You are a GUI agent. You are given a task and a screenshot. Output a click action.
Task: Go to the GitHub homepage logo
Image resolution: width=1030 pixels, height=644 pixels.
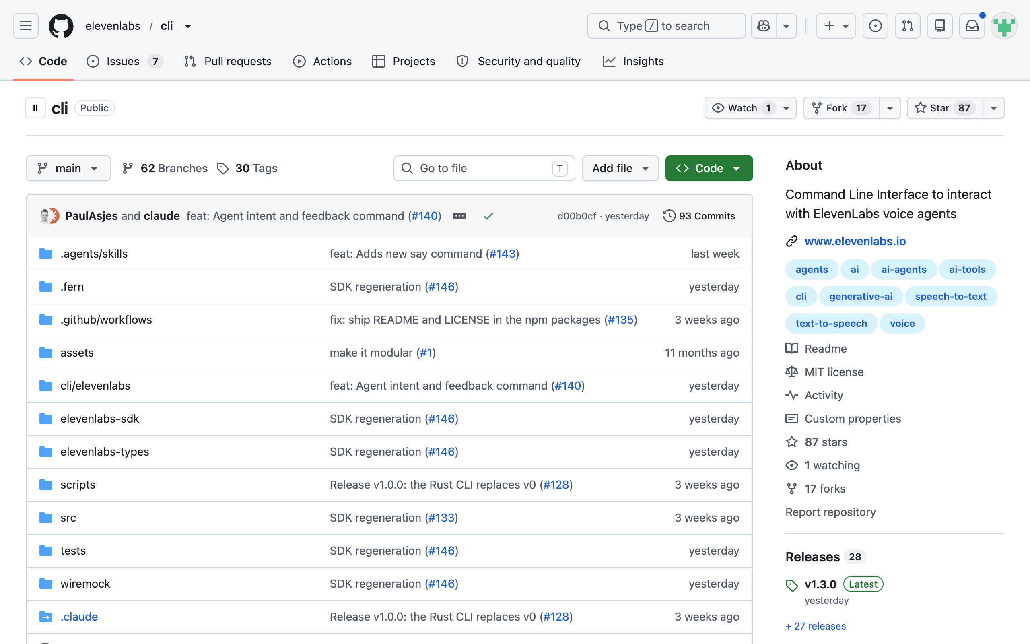click(61, 26)
